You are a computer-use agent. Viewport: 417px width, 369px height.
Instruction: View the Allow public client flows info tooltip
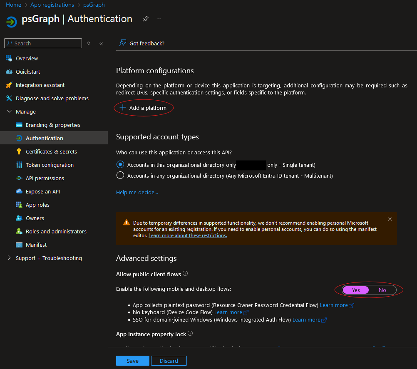pyautogui.click(x=184, y=273)
